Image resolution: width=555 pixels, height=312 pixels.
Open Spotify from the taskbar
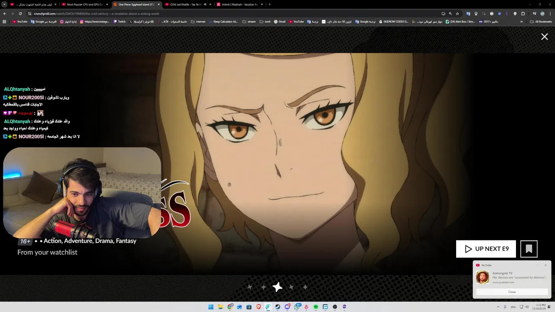316,307
